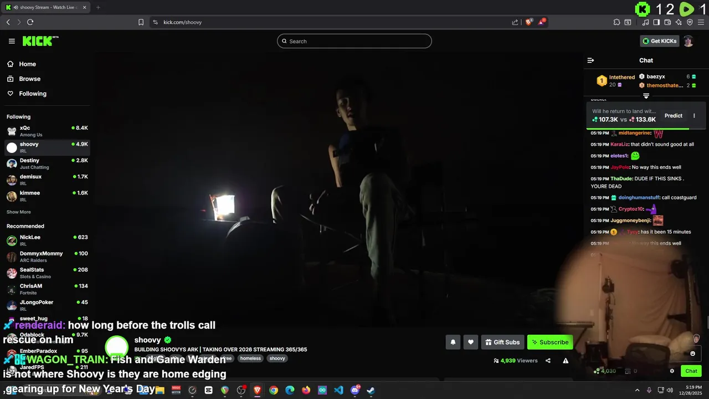Open the emote picker smiley icon
This screenshot has width=709, height=399.
692,354
